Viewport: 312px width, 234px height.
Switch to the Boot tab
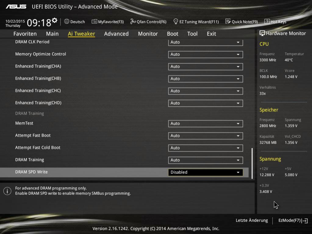pos(173,34)
